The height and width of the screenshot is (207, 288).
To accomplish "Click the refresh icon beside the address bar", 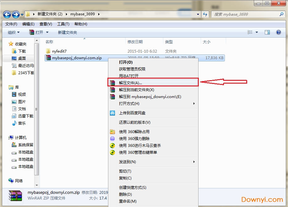I will tap(205, 14).
